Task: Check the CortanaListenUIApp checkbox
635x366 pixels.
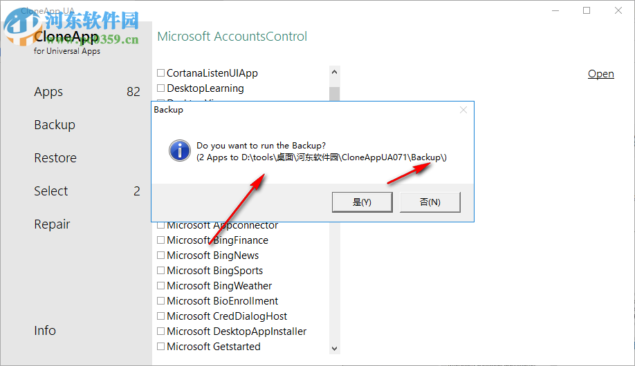Action: 160,73
